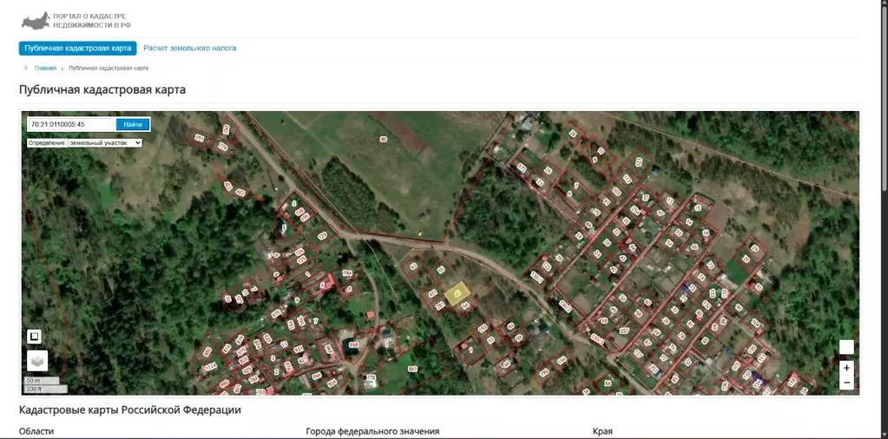888x439 pixels.
Task: Click parcel label 898 on the map
Action: (354, 344)
